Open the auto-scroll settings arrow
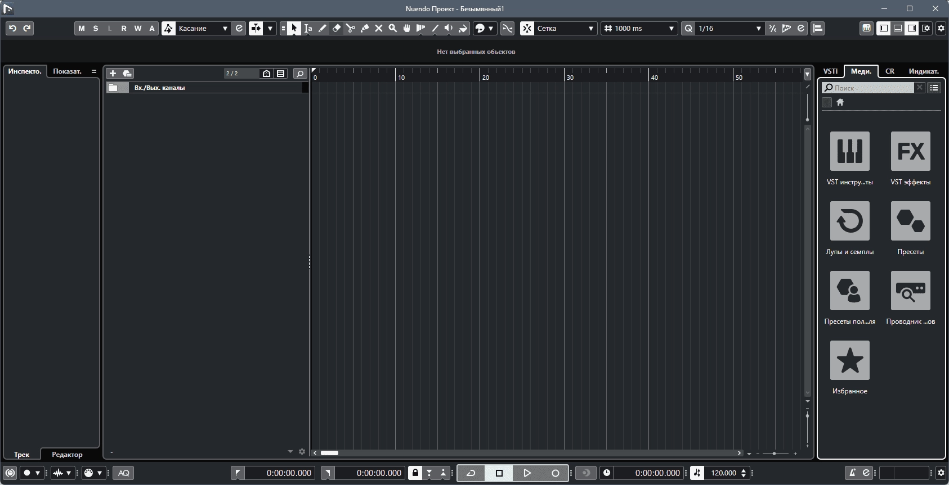The width and height of the screenshot is (949, 485). (x=270, y=28)
